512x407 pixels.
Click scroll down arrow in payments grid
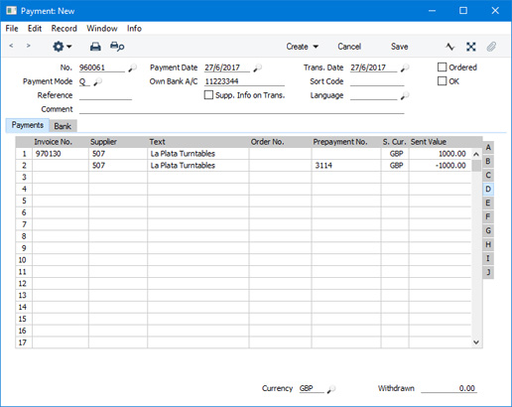476,342
